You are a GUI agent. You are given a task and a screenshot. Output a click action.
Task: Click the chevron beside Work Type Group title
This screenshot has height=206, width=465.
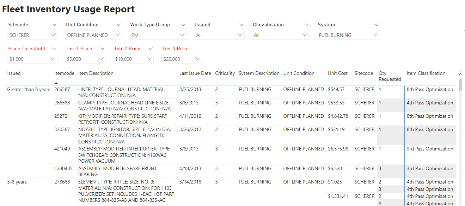pyautogui.click(x=183, y=25)
